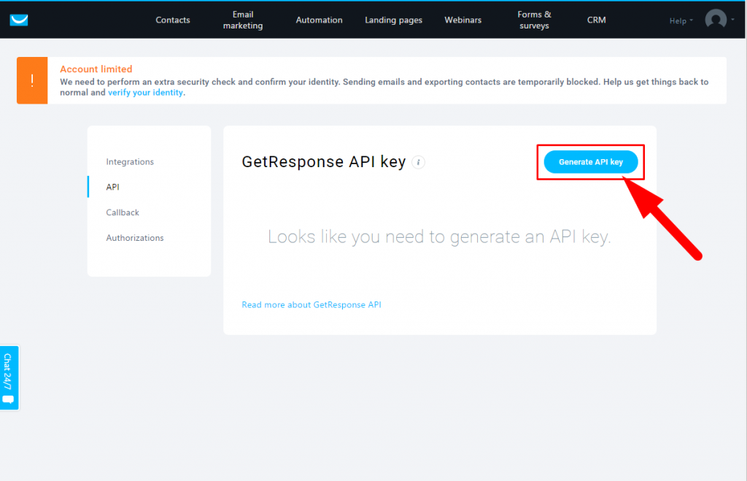Open the Authorizations section
The image size is (747, 481).
pyautogui.click(x=135, y=238)
